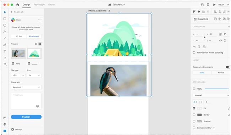Click the Slack message 'Type here' field

point(26,101)
